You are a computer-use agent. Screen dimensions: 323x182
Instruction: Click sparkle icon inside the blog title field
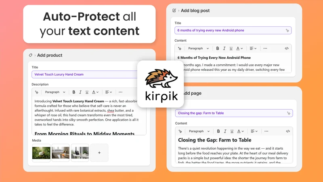(287, 31)
